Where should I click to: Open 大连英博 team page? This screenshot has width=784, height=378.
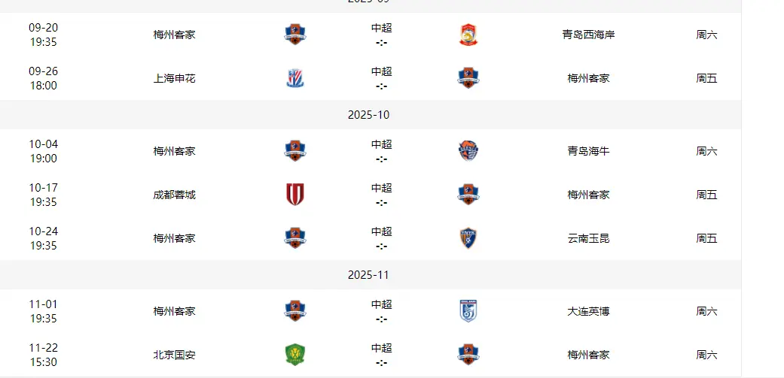tap(588, 311)
